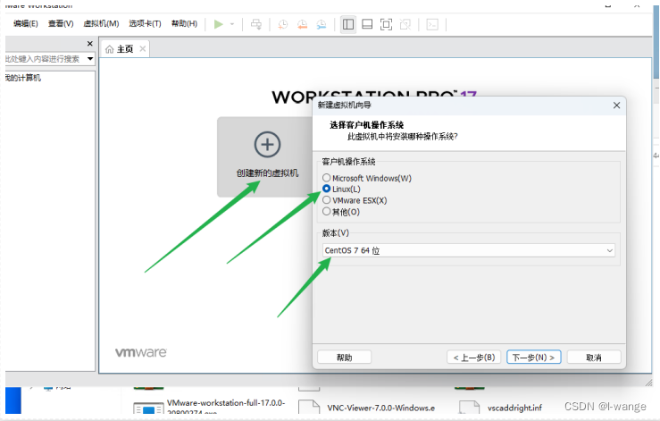This screenshot has height=421, width=660.
Task: Click the 下一步(N) next button
Action: point(534,358)
